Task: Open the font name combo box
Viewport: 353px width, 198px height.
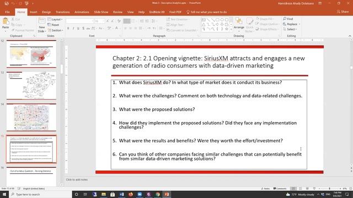Action: [80, 21]
